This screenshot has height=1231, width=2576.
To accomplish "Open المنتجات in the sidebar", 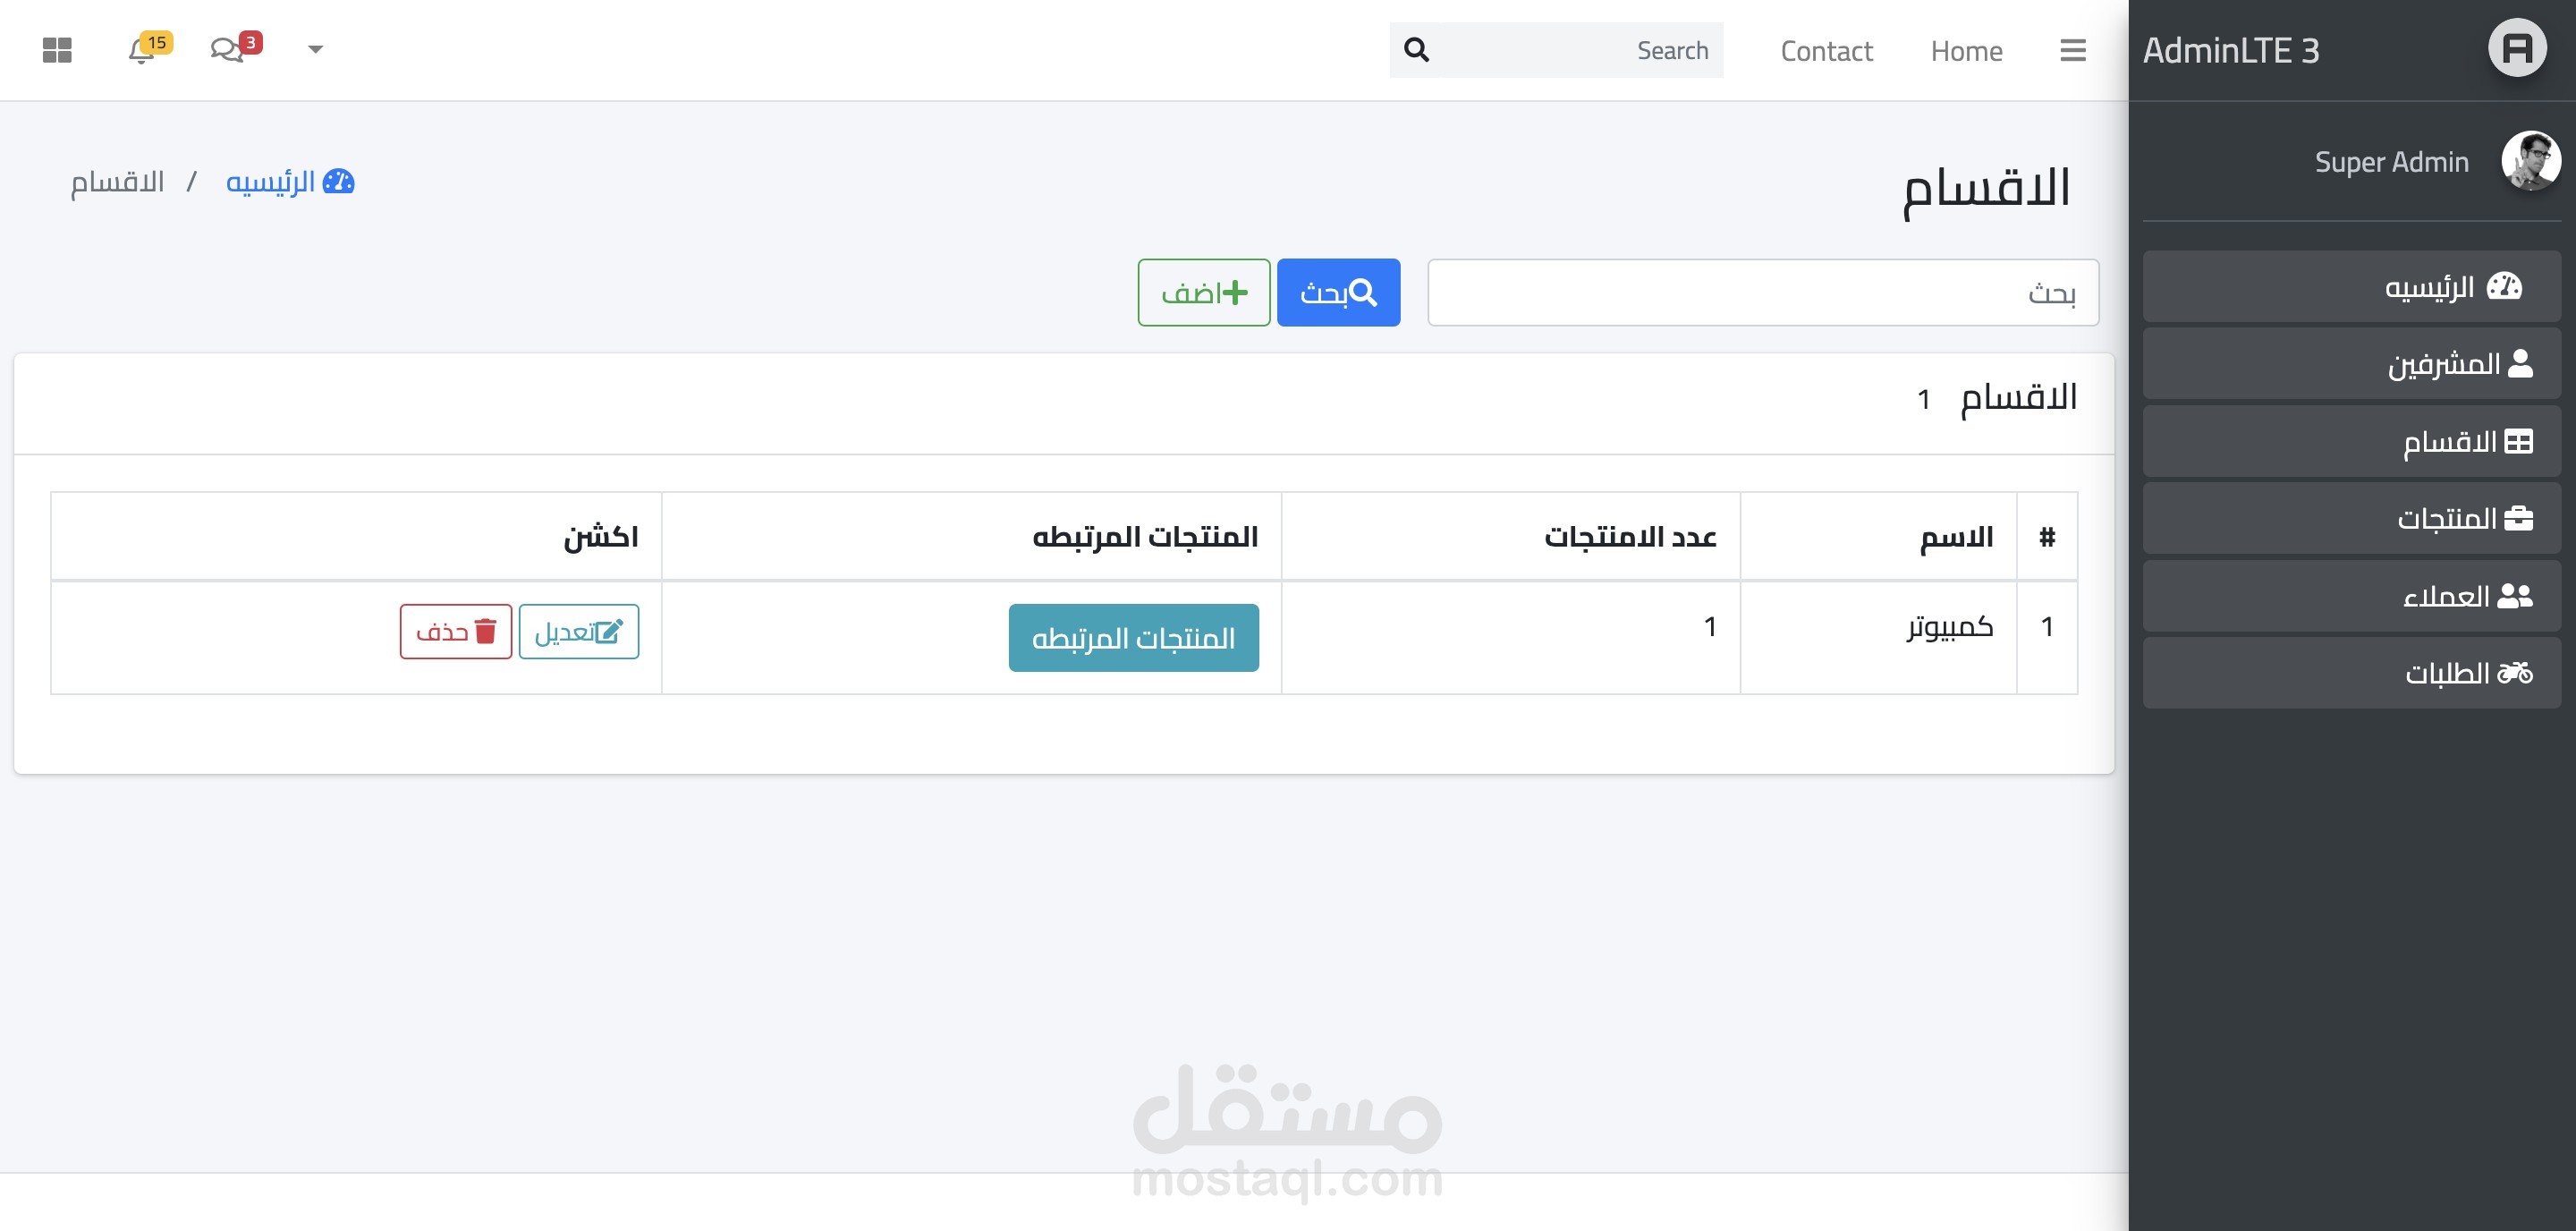I will tap(2351, 518).
